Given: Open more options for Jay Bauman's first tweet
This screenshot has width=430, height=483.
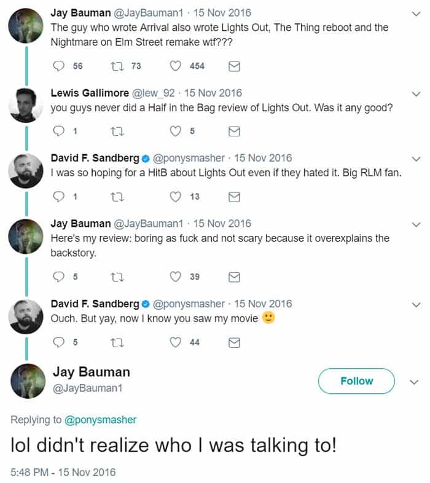Looking at the screenshot, I should click(416, 14).
